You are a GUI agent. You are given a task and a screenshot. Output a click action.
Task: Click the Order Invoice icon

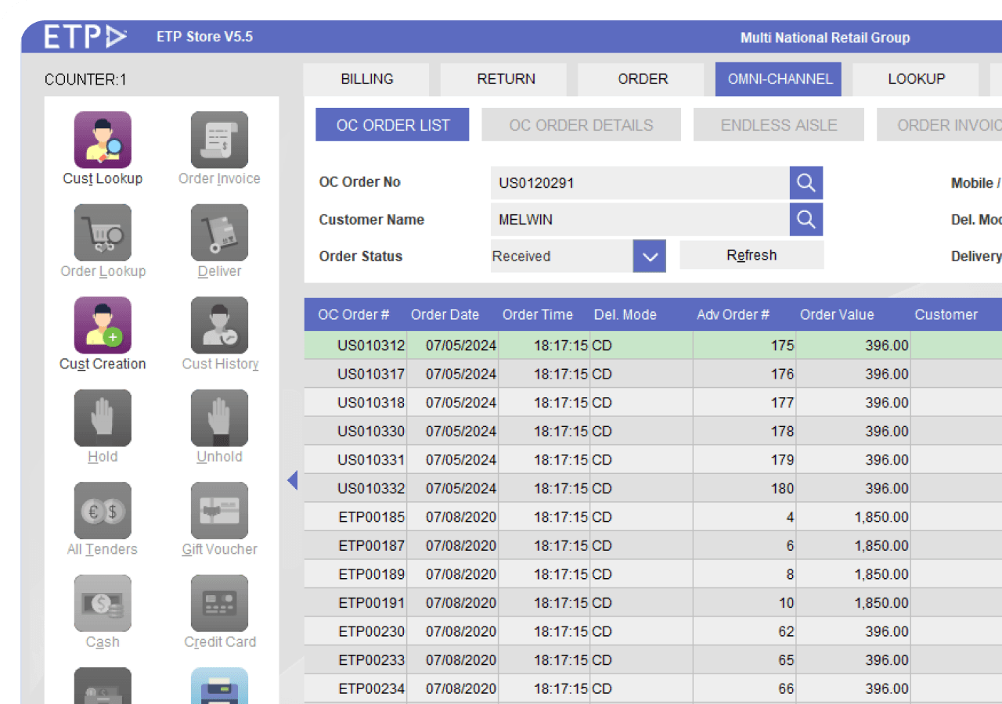(219, 141)
